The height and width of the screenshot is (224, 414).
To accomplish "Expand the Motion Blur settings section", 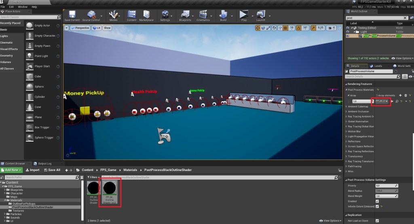I will (354, 132).
